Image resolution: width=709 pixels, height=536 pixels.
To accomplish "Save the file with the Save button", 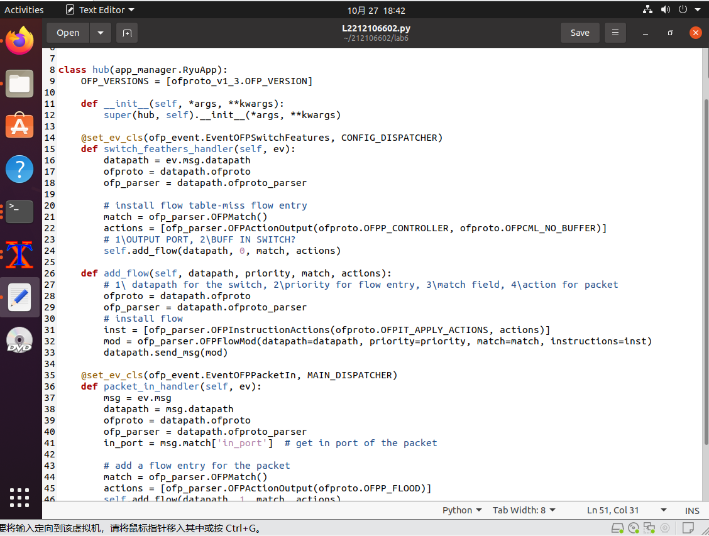I will click(580, 33).
